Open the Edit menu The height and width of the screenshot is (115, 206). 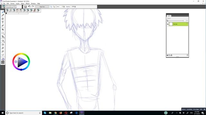pos(8,4)
